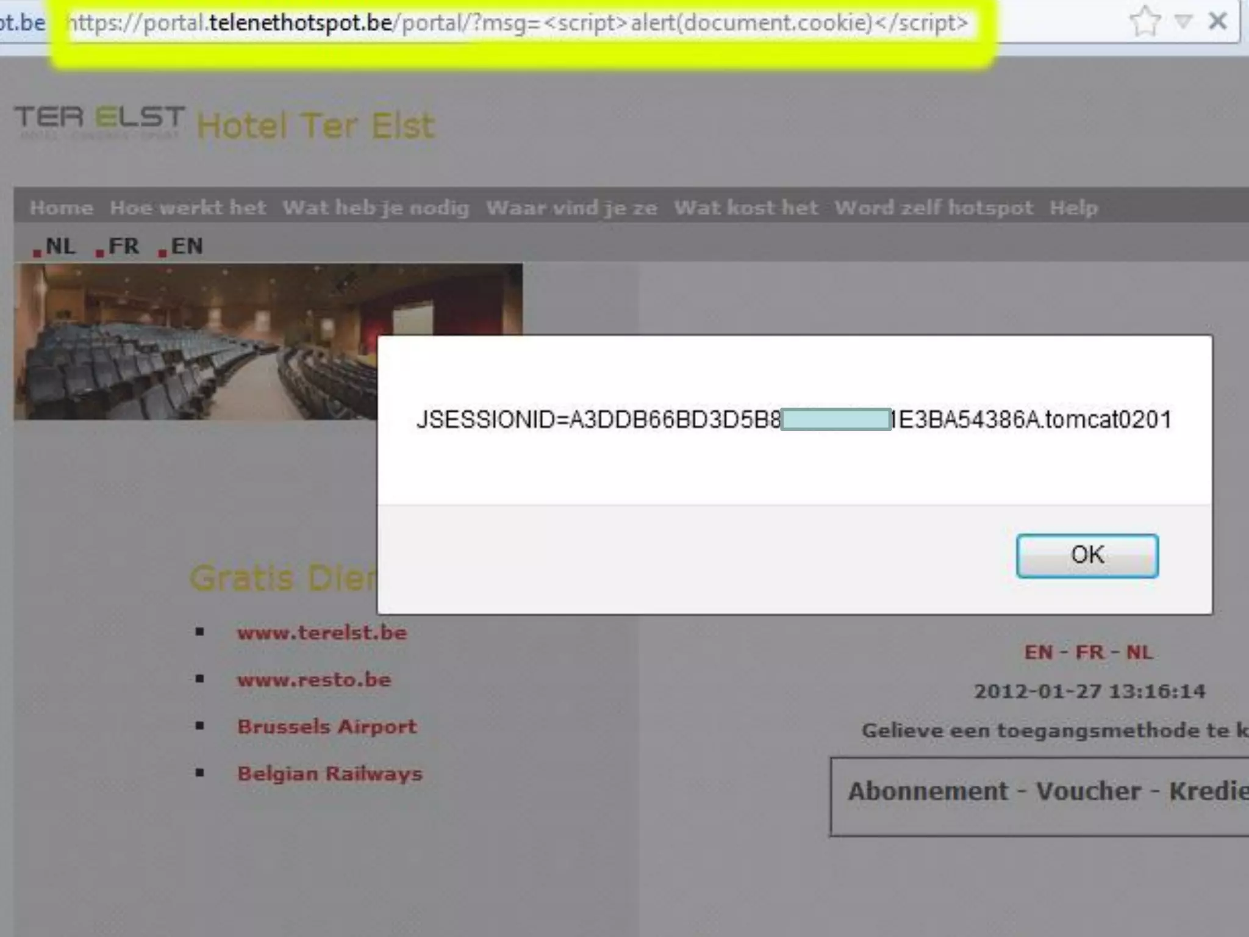The height and width of the screenshot is (937, 1249).
Task: Click the Ter Elst logo
Action: [x=99, y=121]
